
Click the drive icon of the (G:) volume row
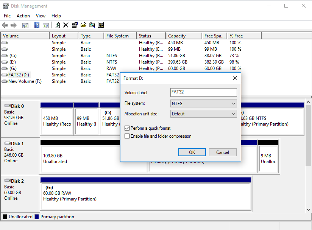point(5,68)
